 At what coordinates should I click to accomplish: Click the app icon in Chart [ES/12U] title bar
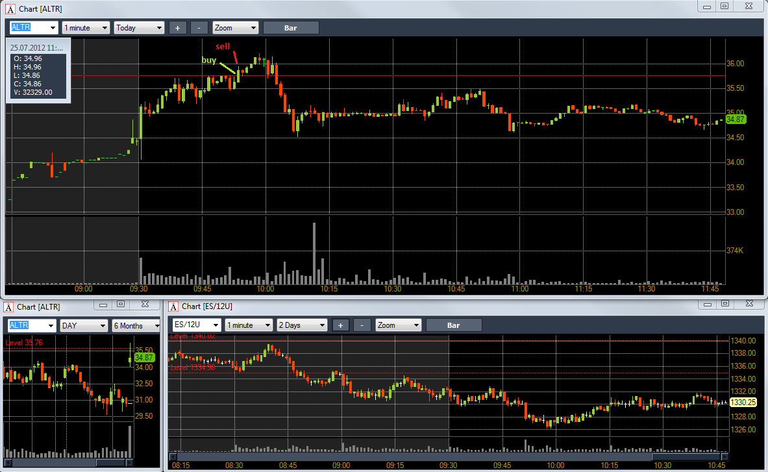(x=173, y=306)
